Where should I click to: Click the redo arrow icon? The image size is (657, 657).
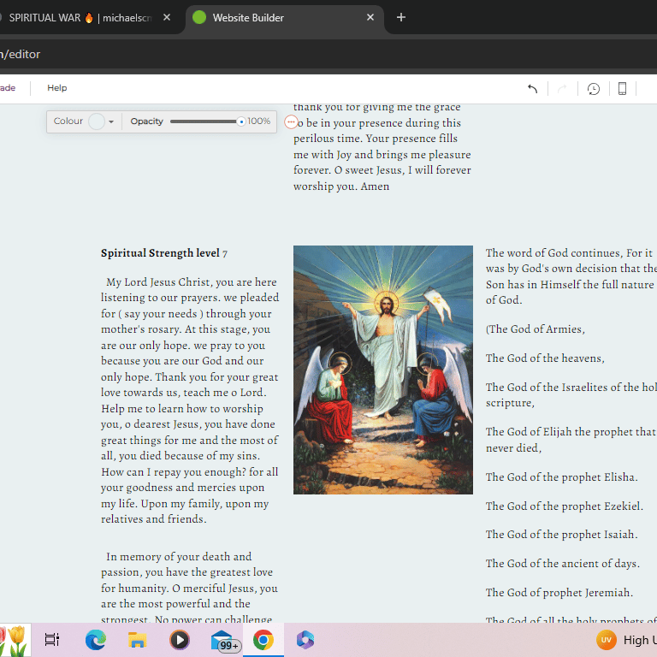(x=562, y=88)
